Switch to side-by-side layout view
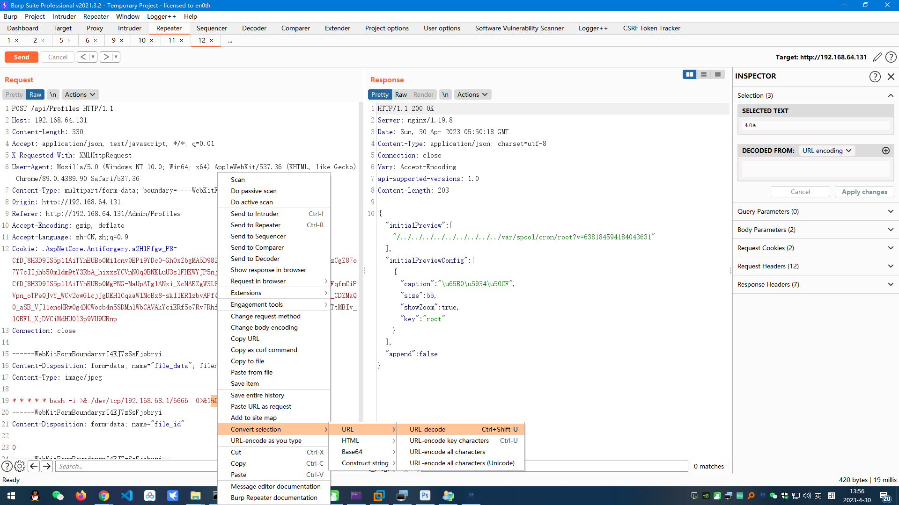Viewport: 899px width, 505px height. tap(690, 74)
